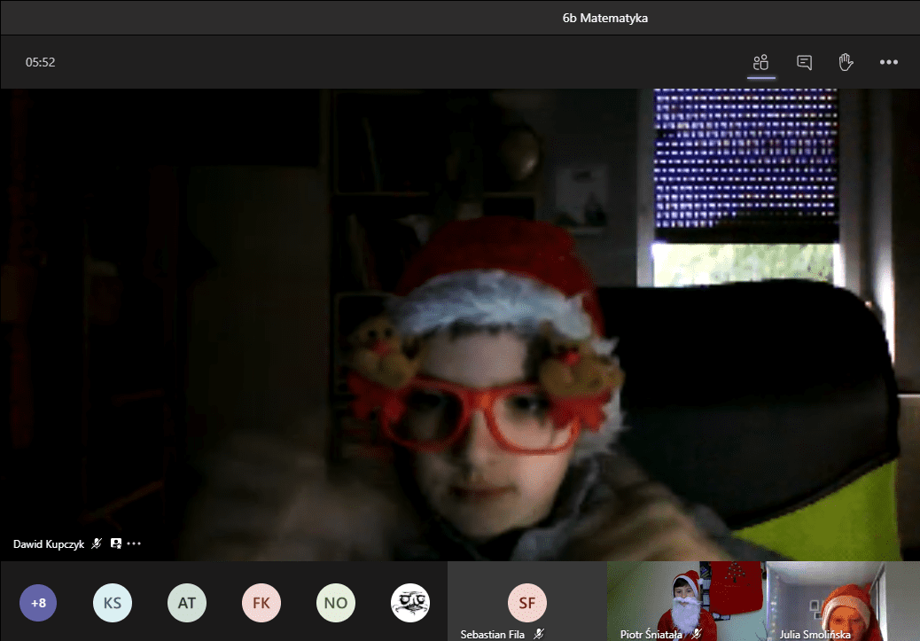Click the SF avatar of Sebastian Fila

click(526, 603)
